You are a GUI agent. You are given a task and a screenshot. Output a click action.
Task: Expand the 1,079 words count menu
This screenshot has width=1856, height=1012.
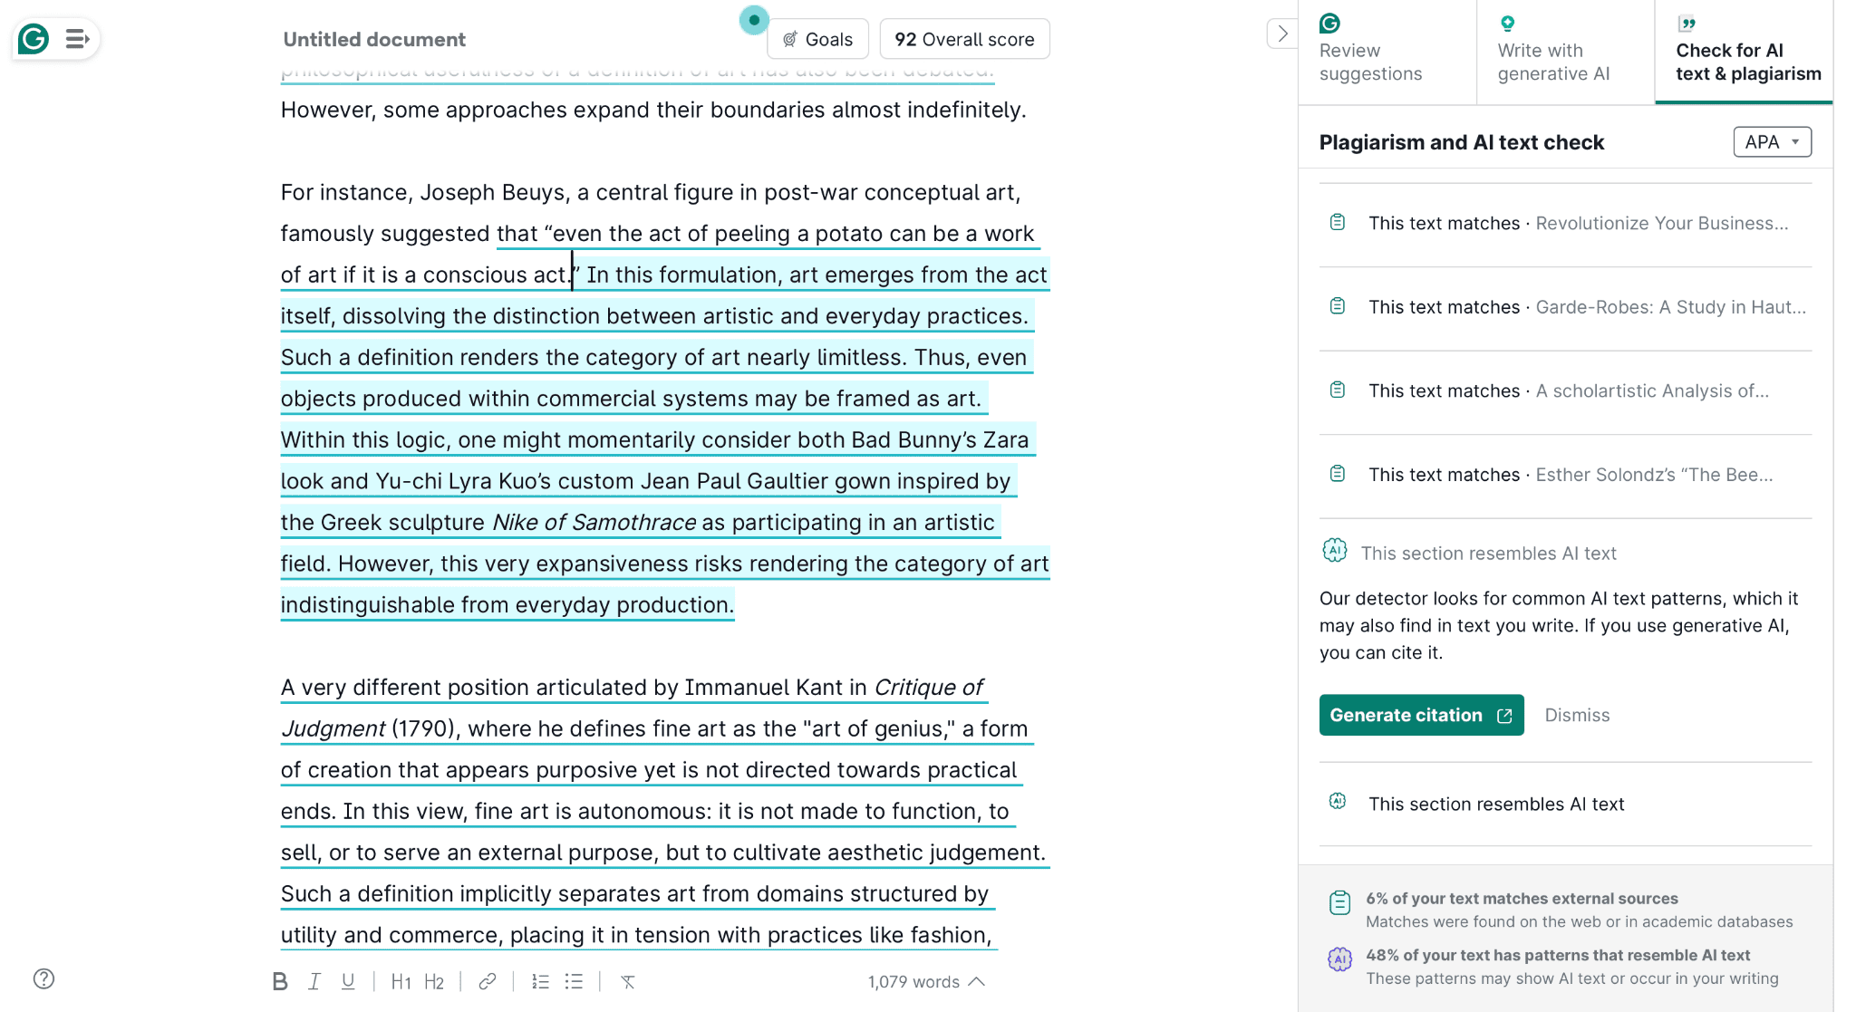[926, 982]
